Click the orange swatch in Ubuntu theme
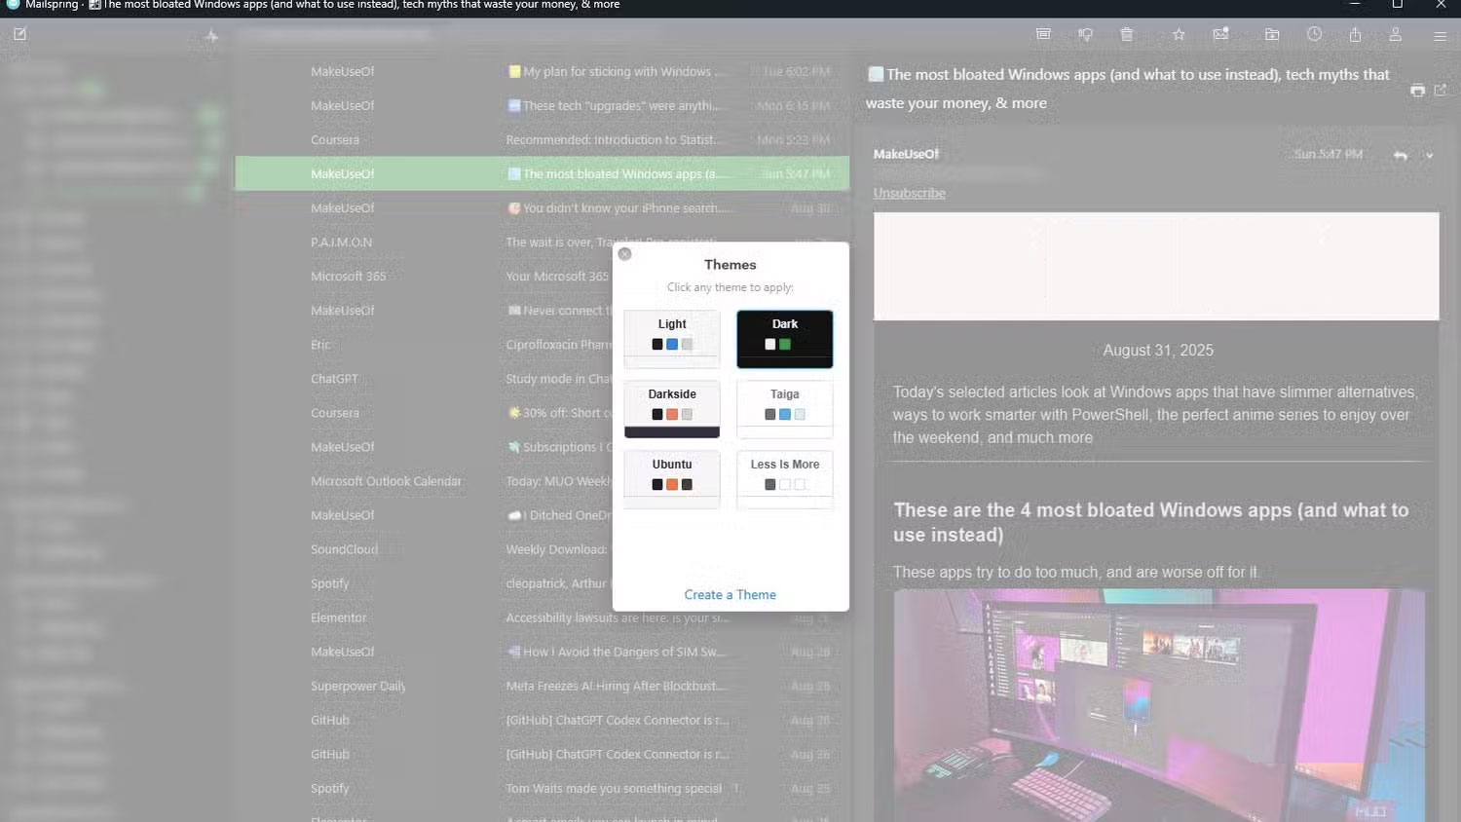This screenshot has height=822, width=1461. click(x=672, y=484)
